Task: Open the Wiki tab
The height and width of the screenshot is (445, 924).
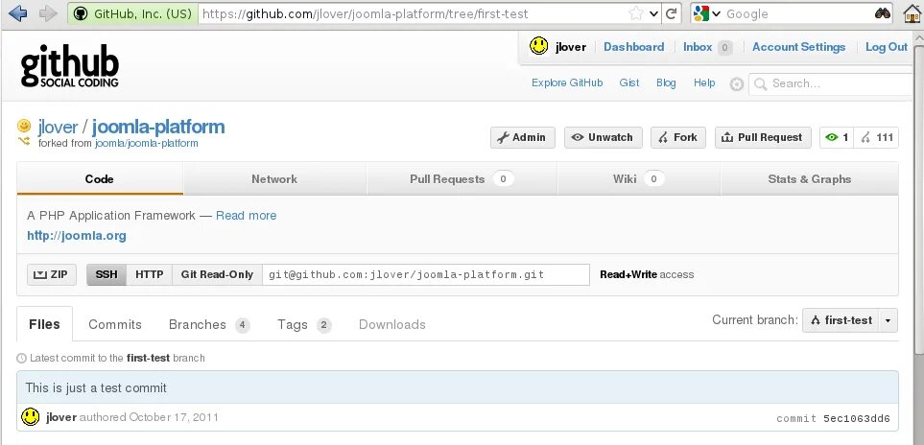Action: click(638, 179)
